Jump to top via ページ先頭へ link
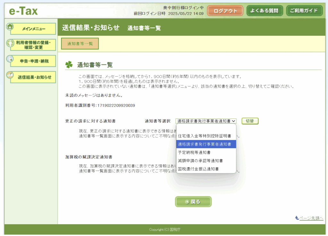Screen dimensions: 328x236 coord(311,218)
